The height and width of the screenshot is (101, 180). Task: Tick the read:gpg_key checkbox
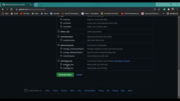point(61,68)
